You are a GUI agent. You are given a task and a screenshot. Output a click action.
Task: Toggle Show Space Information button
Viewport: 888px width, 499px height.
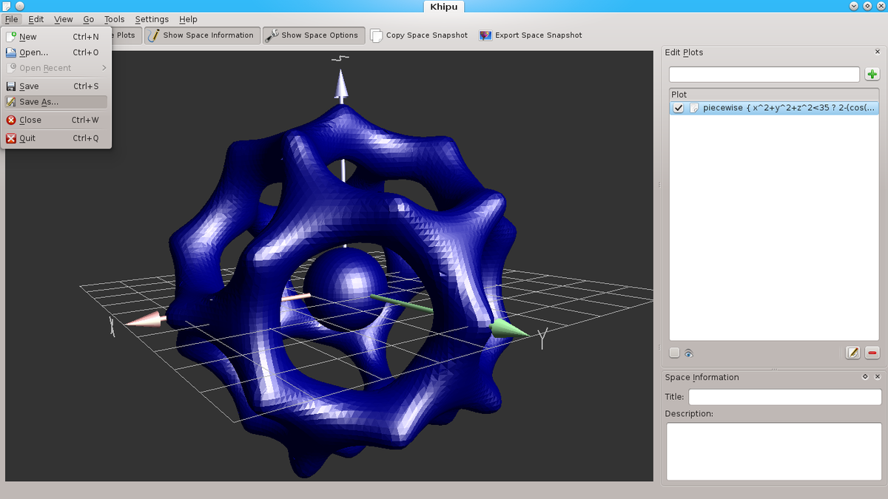click(201, 35)
